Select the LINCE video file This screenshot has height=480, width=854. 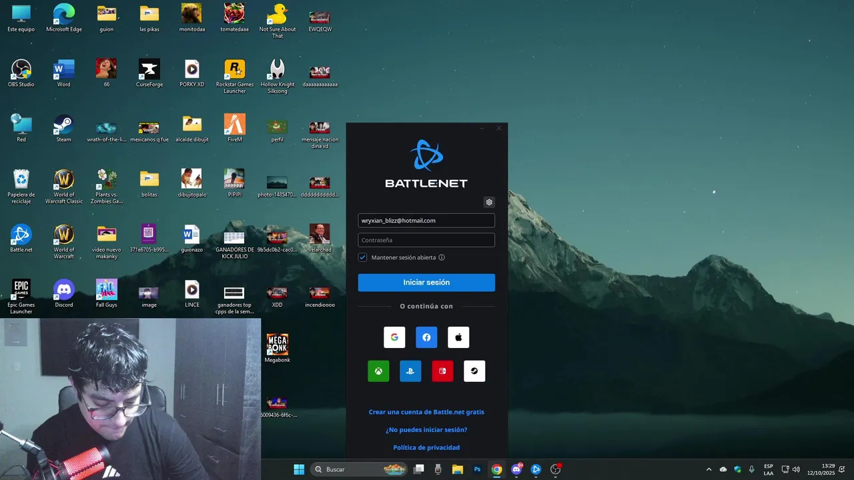[192, 294]
